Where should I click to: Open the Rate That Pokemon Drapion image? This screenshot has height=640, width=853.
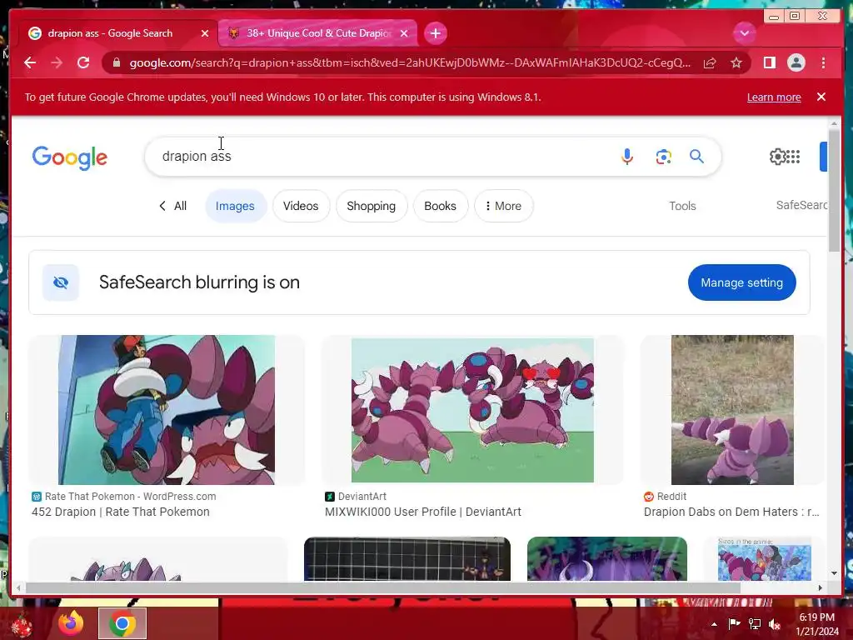167,410
